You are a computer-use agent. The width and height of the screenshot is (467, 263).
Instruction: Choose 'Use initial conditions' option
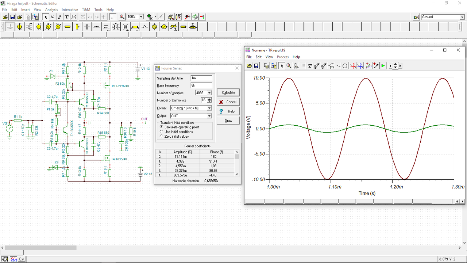[162, 132]
